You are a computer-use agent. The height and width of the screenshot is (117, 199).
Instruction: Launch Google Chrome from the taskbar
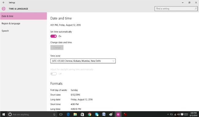90,115
